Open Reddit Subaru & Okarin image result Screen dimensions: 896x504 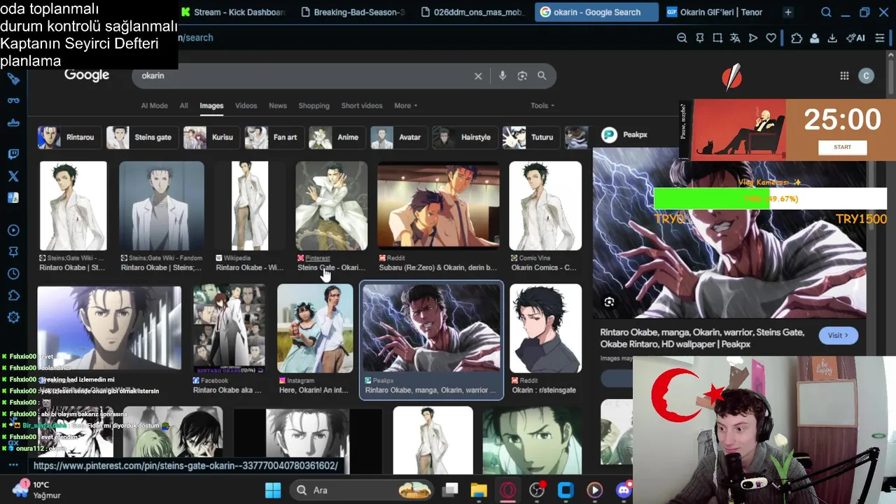[x=438, y=216]
